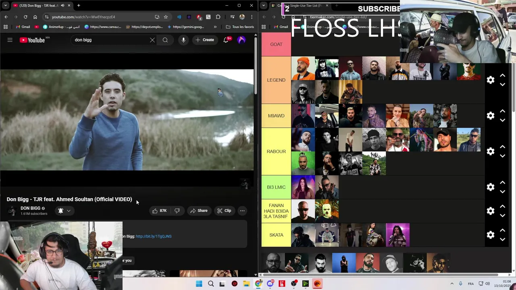Open the Apps grid in bookmarks bar
The height and width of the screenshot is (290, 516).
(x=5, y=27)
